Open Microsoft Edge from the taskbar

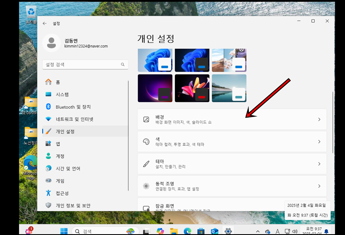187,231
